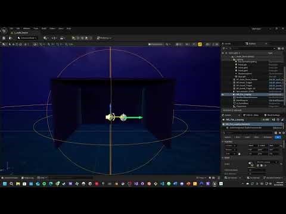Switch to the Details tab
This screenshot has width=286, height=214.
(228, 115)
